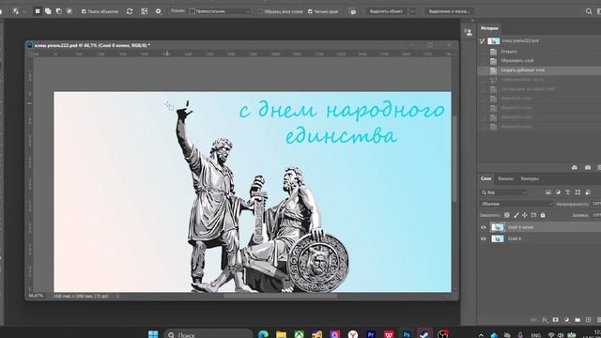The image size is (601, 338).
Task: Lock transparent pixels icon
Action: pyautogui.click(x=507, y=215)
